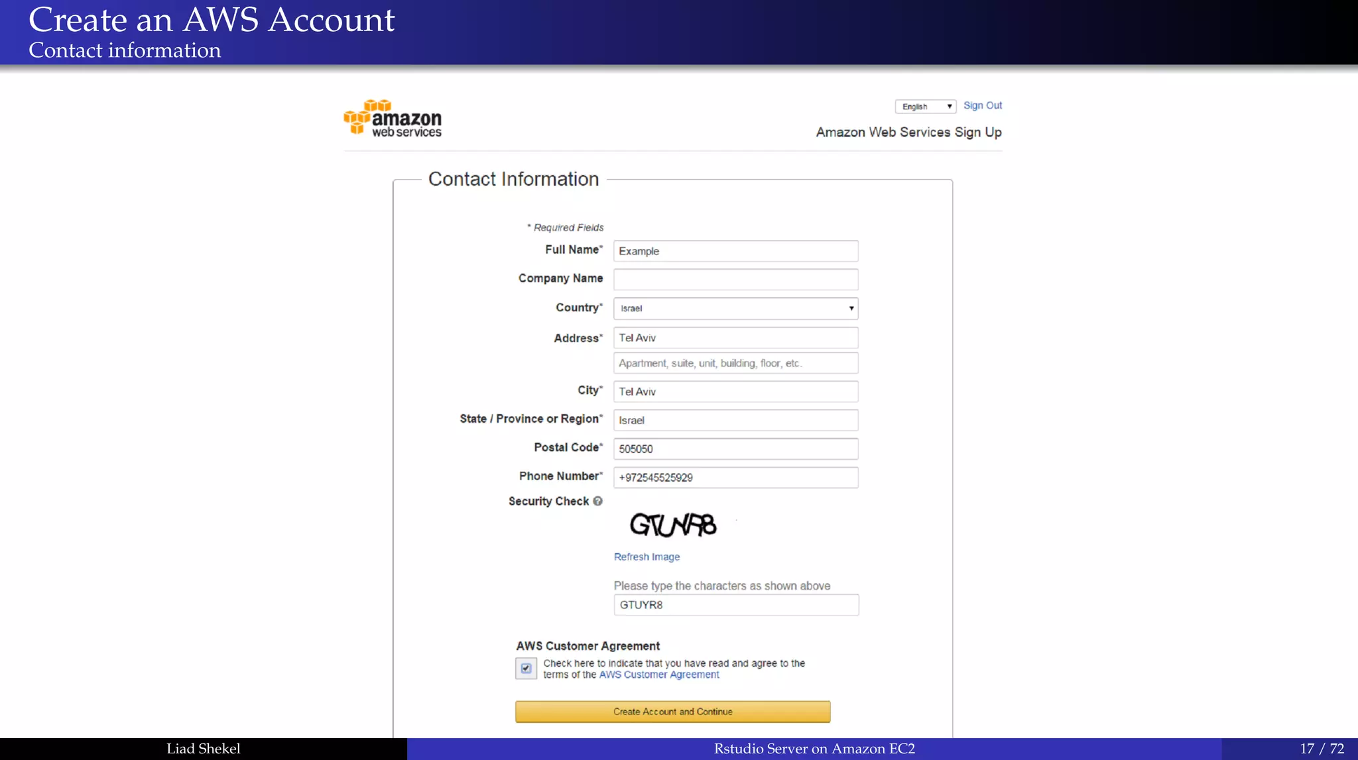This screenshot has height=760, width=1358.
Task: Click the 'Company Name' field label
Action: click(560, 279)
